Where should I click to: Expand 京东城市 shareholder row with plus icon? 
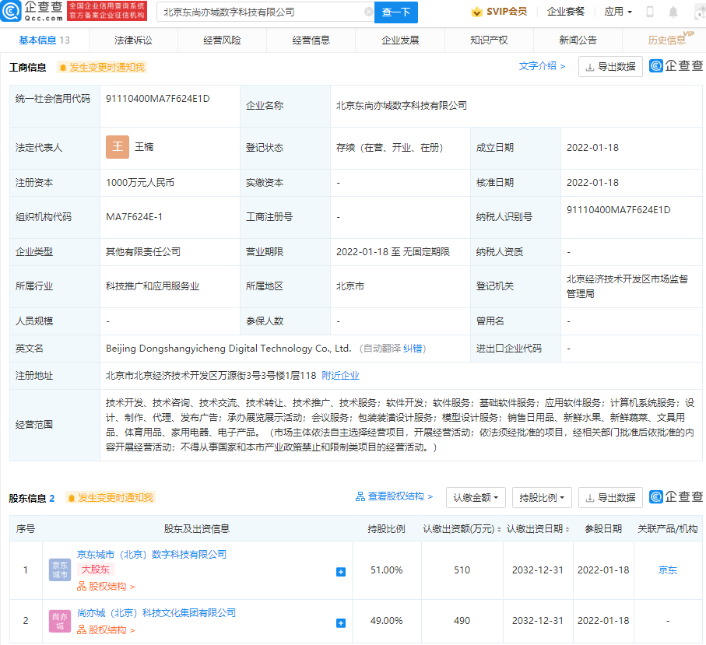click(341, 572)
